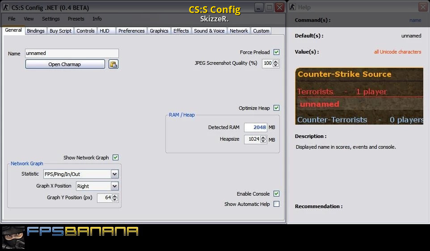Click the paste icon beside Open Charmap

pyautogui.click(x=114, y=64)
